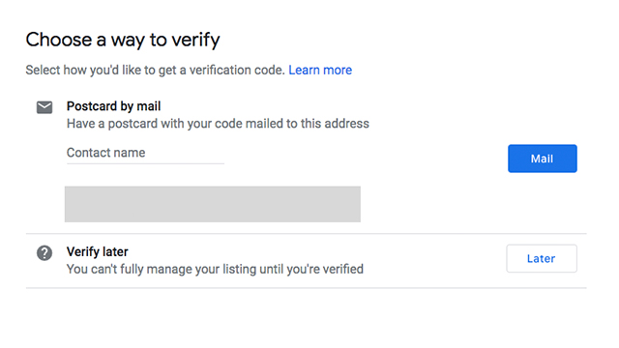This screenshot has width=619, height=348.
Task: Select the Postcard by mail option title
Action: 114,106
